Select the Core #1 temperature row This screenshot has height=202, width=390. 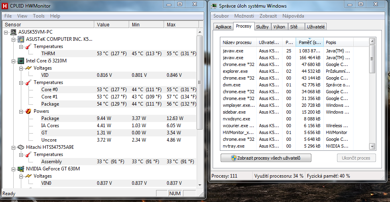119,97
